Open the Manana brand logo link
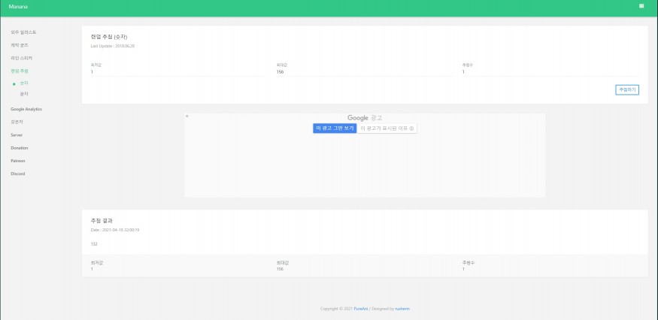Image resolution: width=658 pixels, height=320 pixels. tap(17, 7)
